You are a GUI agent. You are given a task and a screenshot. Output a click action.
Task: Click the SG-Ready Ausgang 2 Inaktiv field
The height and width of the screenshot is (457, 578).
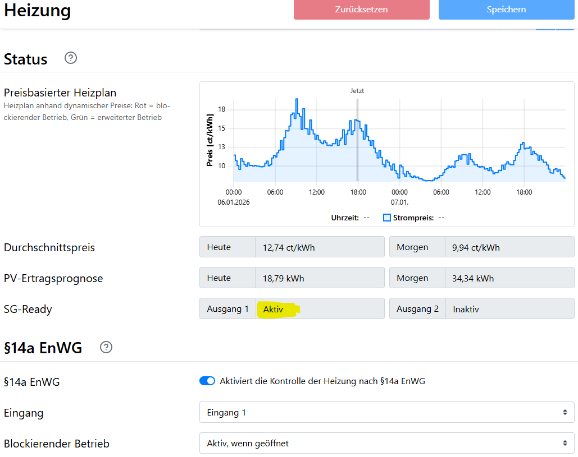click(x=509, y=309)
